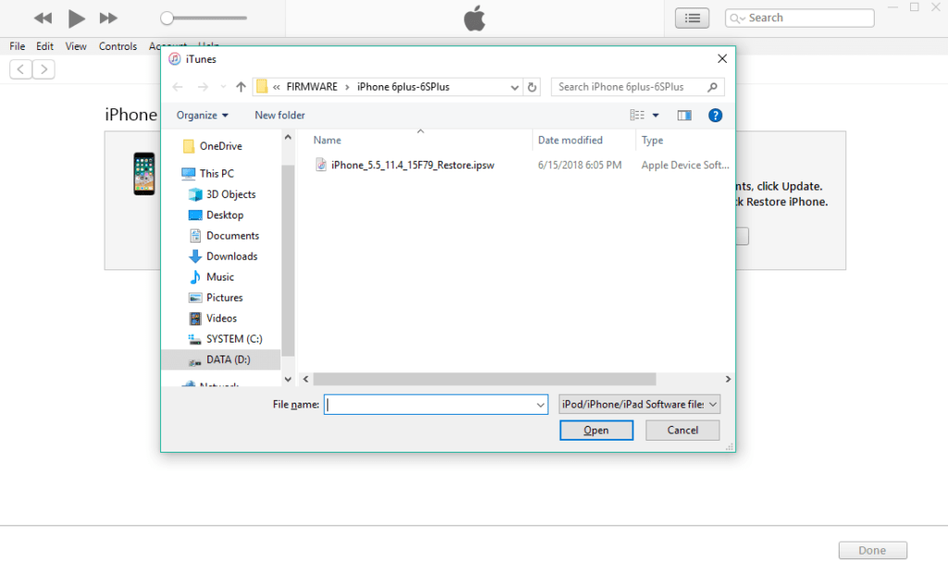This screenshot has width=948, height=574.
Task: Click the rewind playback button in iTunes
Action: point(43,19)
